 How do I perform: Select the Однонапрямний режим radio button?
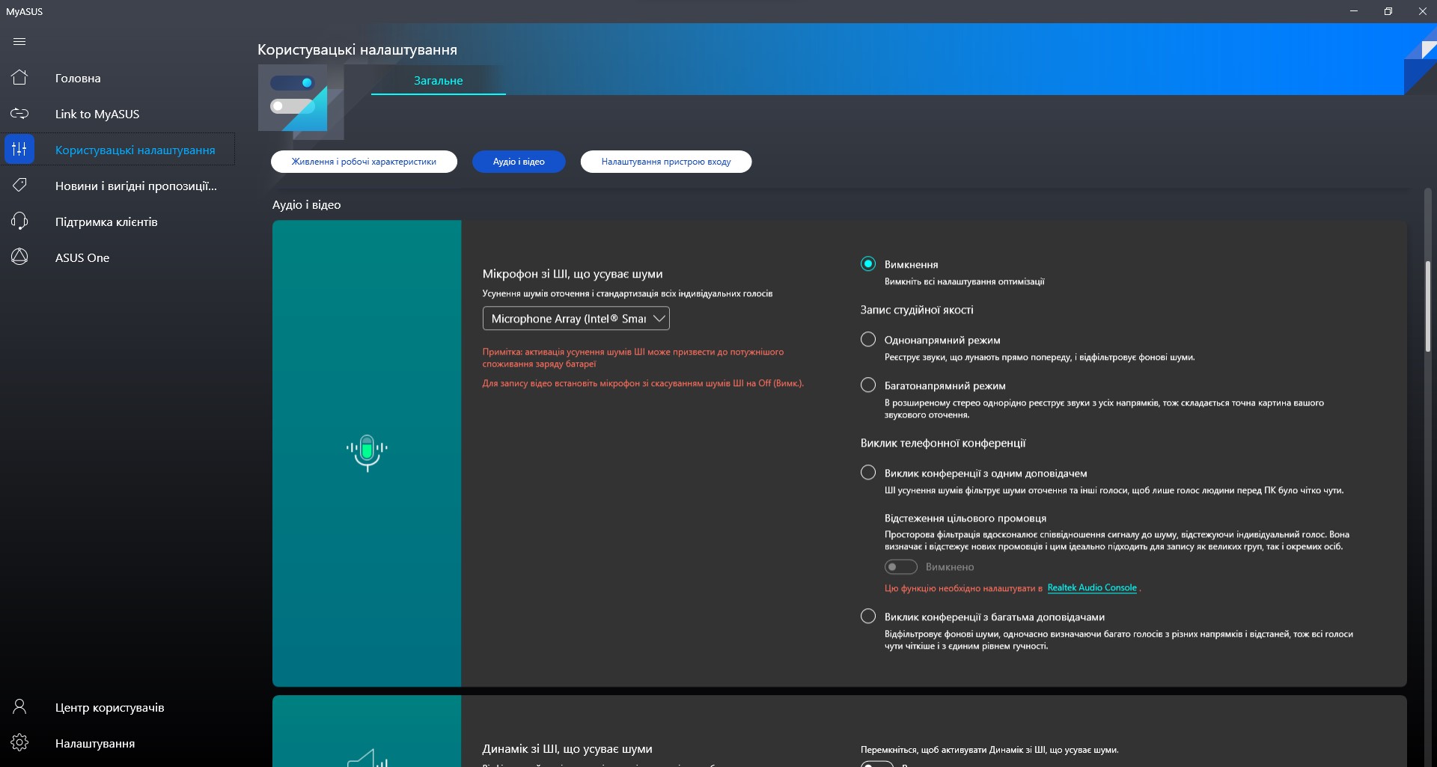[868, 340]
